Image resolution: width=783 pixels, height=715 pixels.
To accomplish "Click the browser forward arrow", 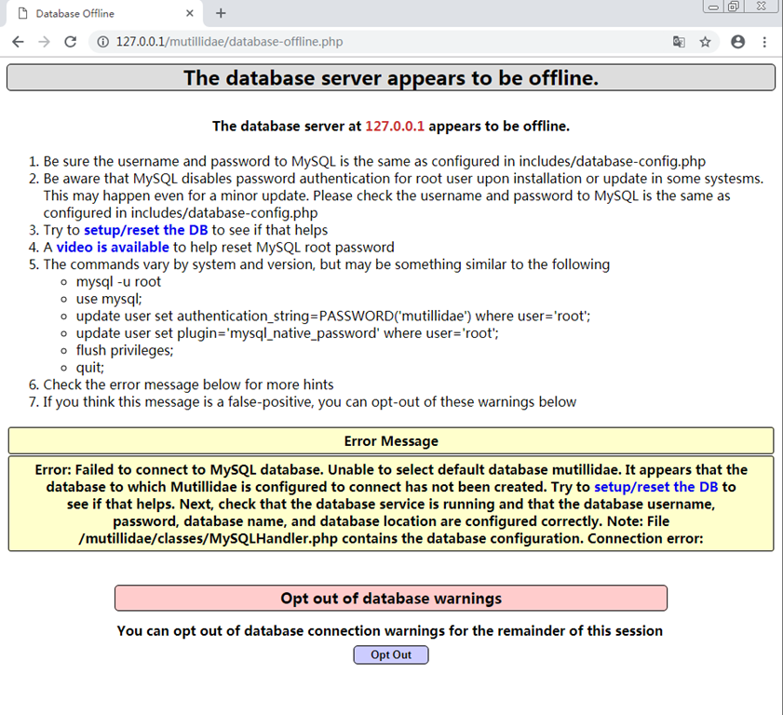I will (45, 42).
